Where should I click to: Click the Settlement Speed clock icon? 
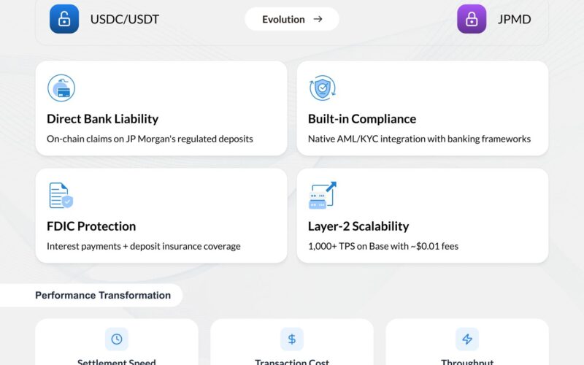(117, 339)
